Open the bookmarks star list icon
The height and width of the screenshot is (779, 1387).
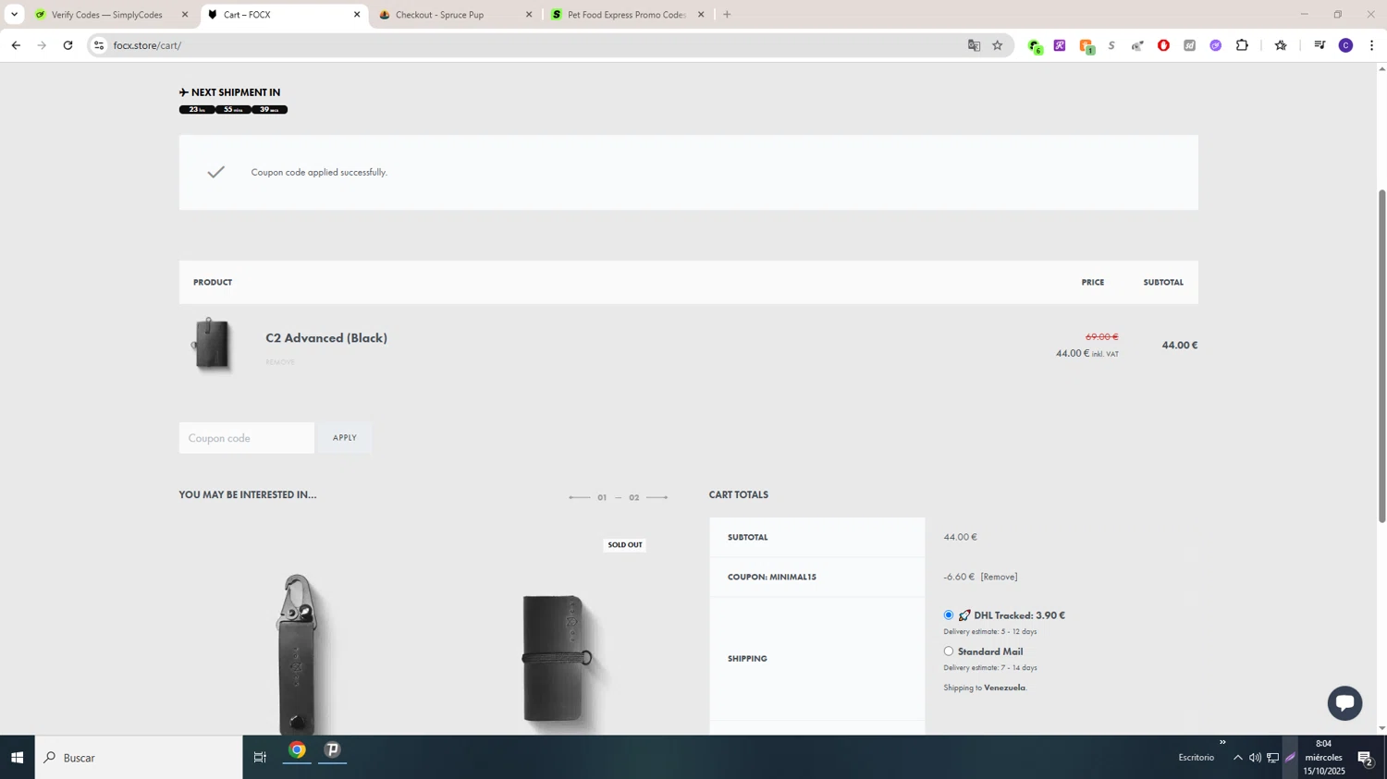click(1281, 45)
